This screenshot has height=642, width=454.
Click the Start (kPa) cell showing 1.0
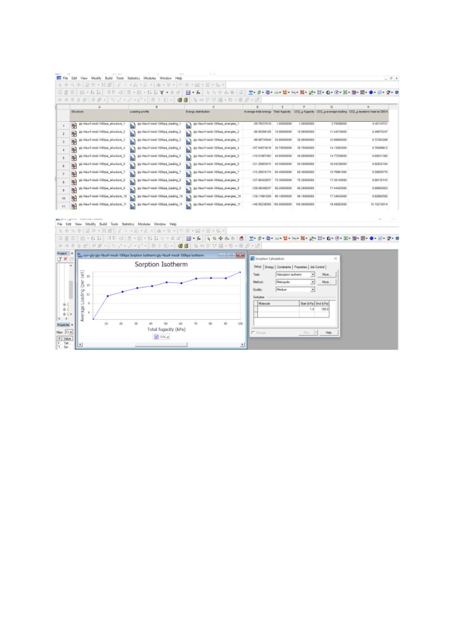(307, 310)
